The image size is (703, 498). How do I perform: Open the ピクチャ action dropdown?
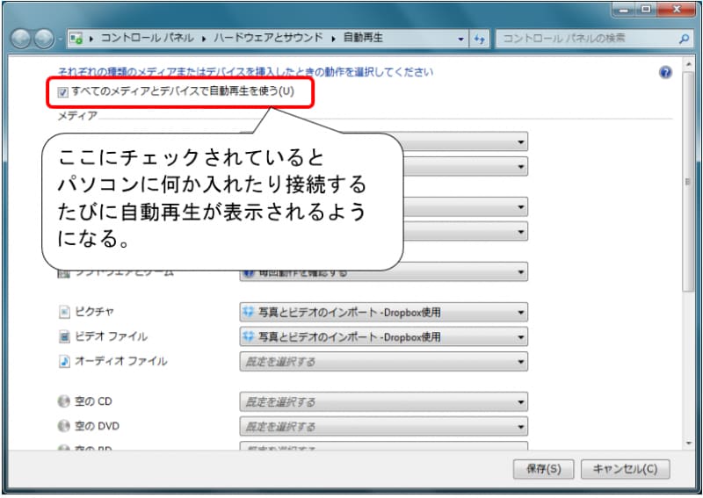[383, 312]
